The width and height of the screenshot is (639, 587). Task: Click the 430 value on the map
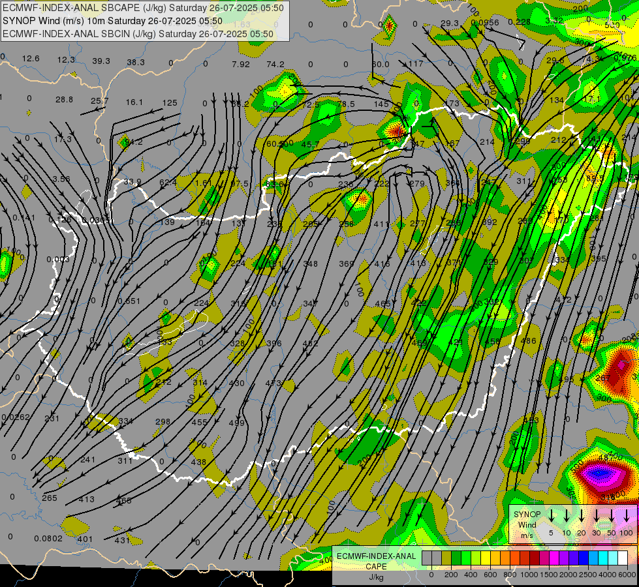(236, 384)
